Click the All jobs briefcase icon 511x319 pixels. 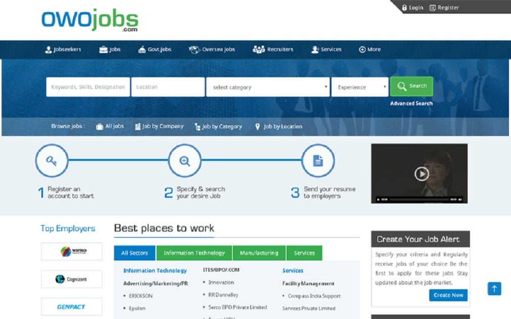point(99,126)
